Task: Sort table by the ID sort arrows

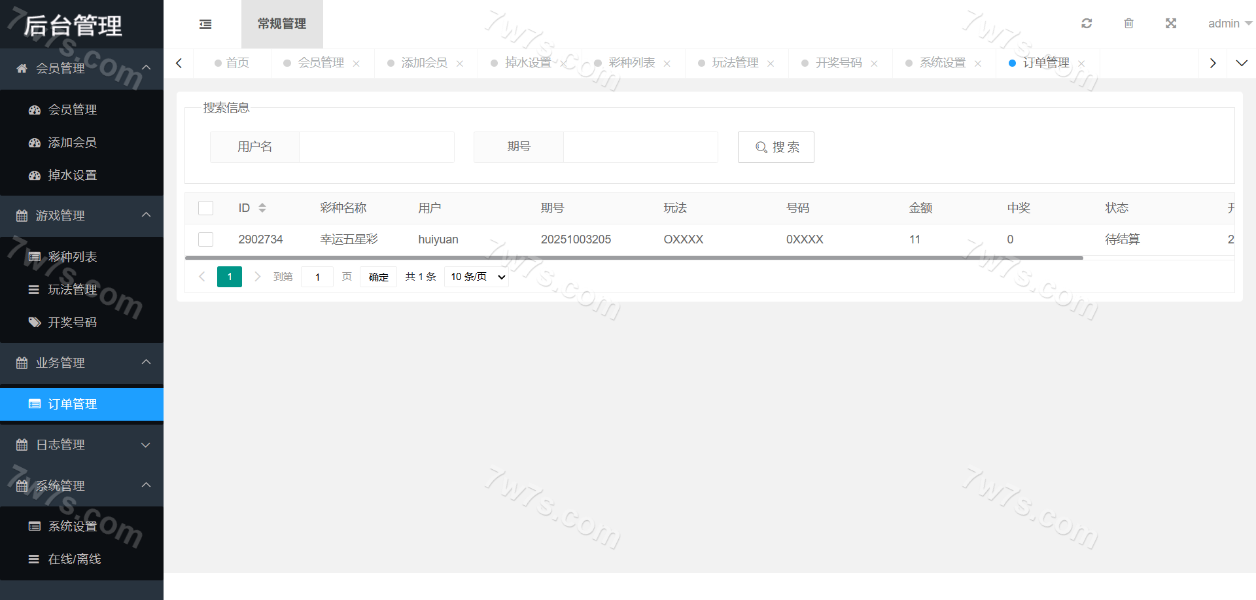Action: coord(262,208)
